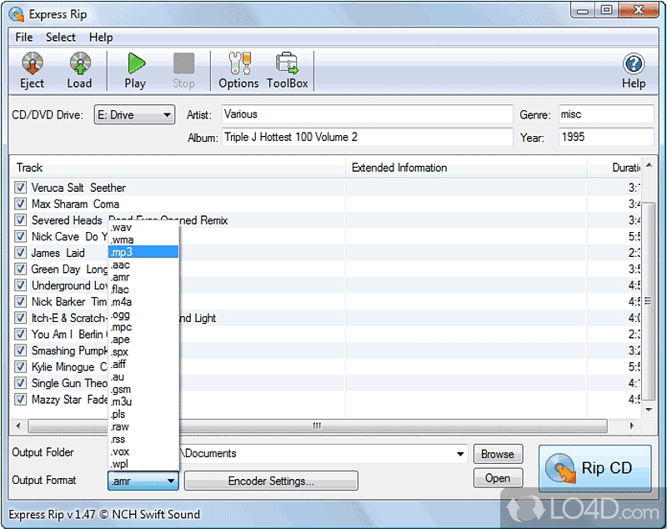This screenshot has width=667, height=529.
Task: Uncheck the Single Gun Theory track
Action: pyautogui.click(x=20, y=383)
